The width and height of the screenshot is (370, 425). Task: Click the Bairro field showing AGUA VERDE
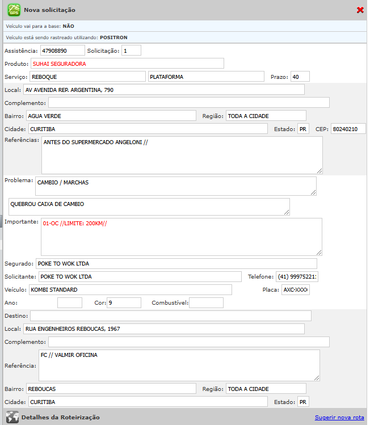pos(111,116)
